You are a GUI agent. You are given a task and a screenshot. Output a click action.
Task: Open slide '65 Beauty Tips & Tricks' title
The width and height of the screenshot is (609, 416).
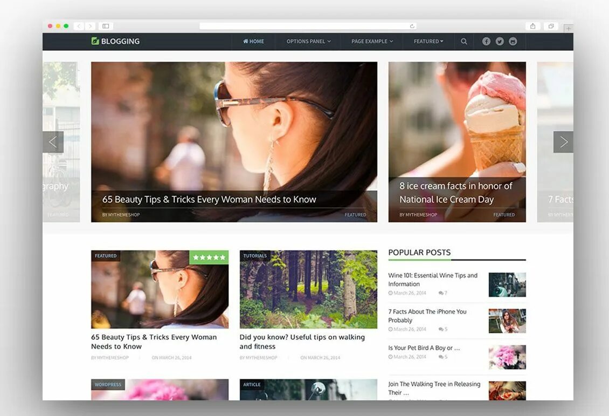pos(209,200)
